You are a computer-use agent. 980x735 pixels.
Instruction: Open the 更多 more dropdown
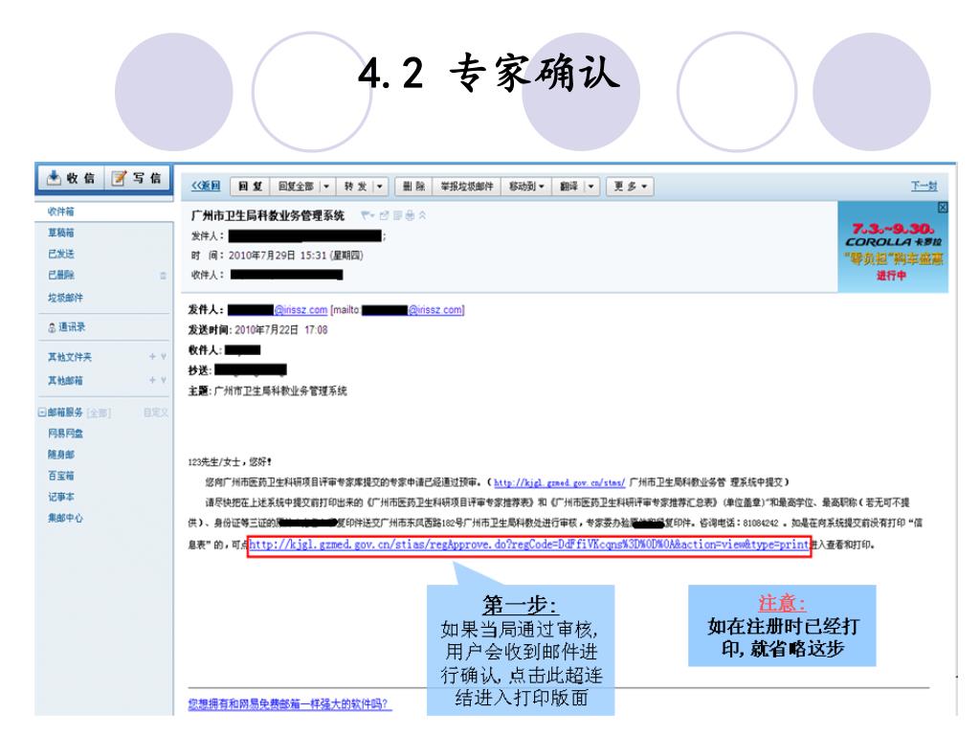pos(630,187)
